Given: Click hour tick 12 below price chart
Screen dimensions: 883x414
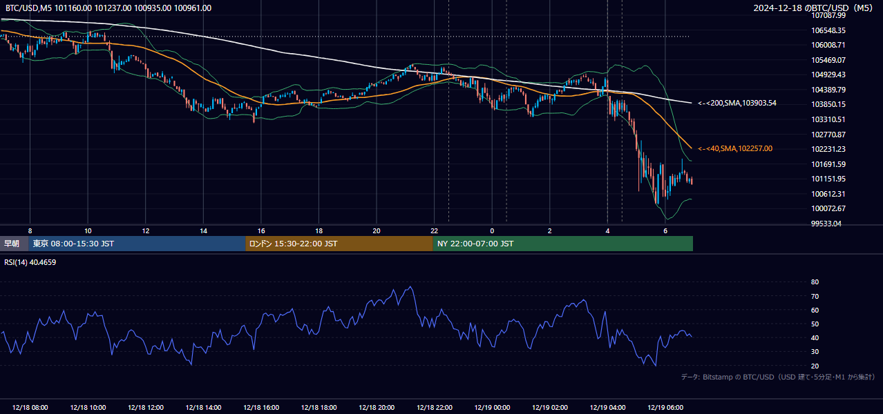Looking at the screenshot, I should [x=146, y=230].
